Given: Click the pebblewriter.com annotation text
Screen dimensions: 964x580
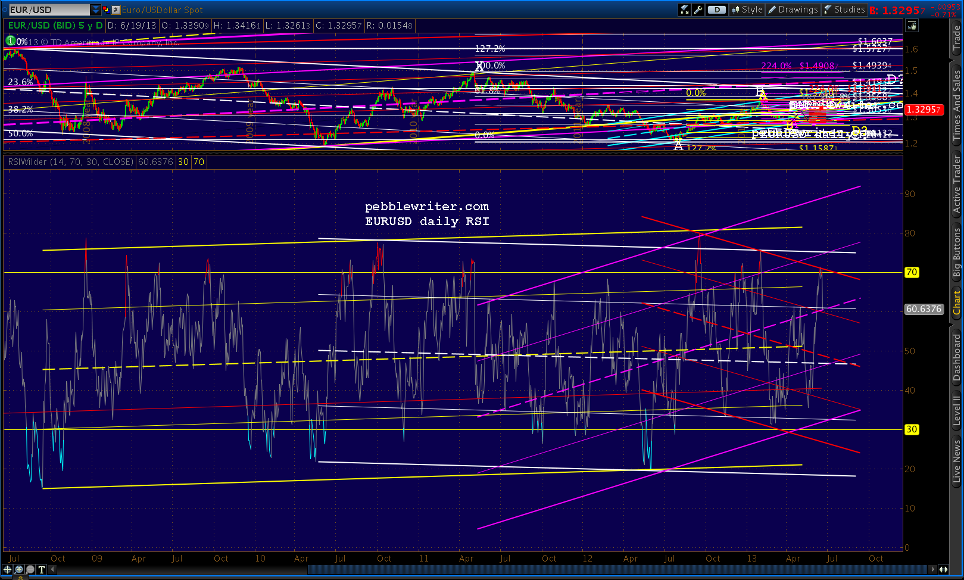Looking at the screenshot, I should point(427,207).
